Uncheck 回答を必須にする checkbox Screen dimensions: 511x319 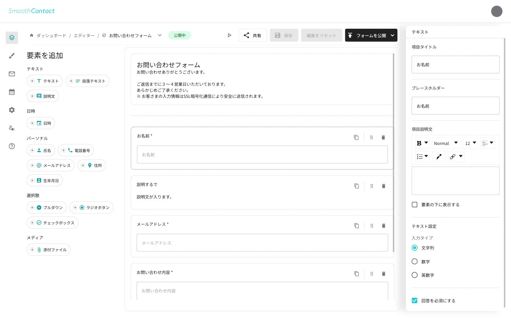point(414,301)
